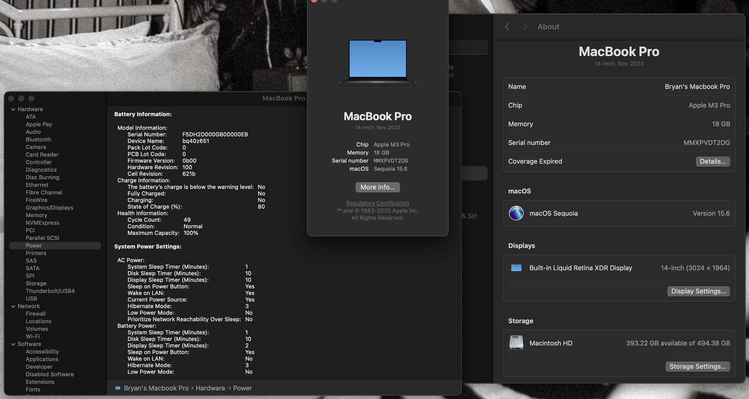Open the Regulatory Certification link

pyautogui.click(x=378, y=203)
